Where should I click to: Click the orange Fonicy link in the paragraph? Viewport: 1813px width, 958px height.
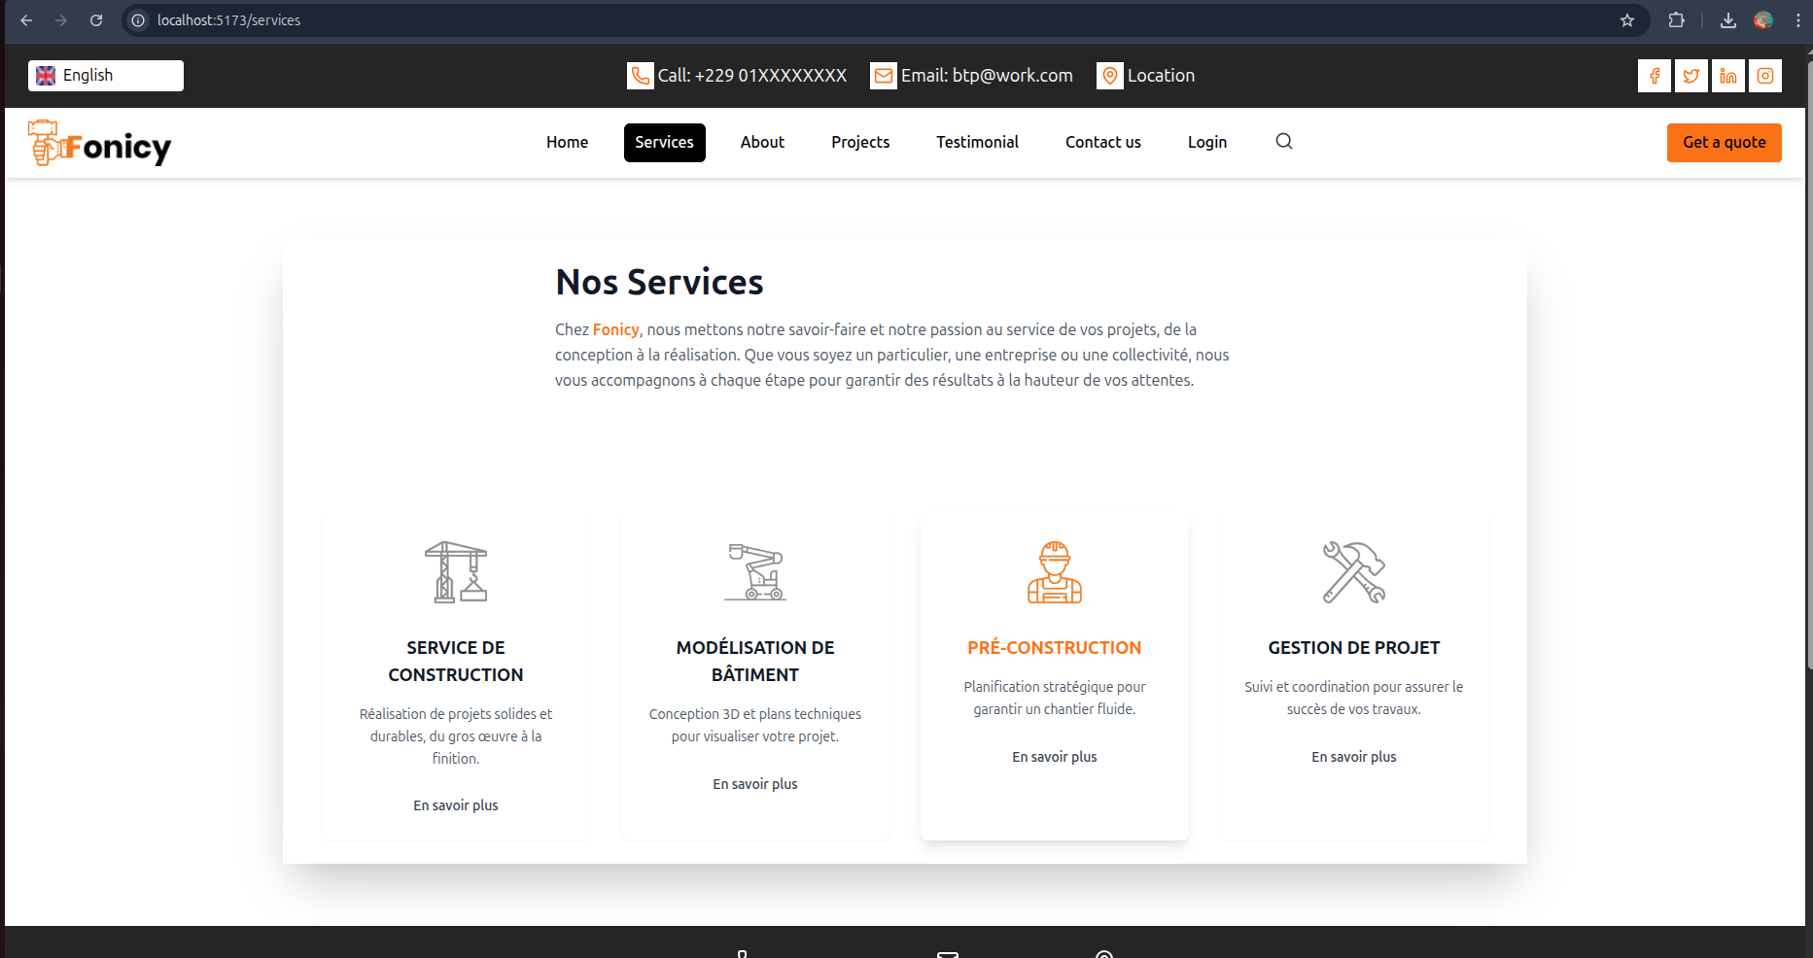(x=616, y=330)
